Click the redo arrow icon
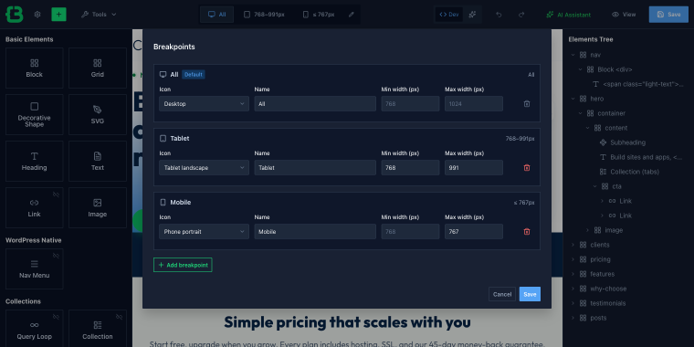694x347 pixels. click(x=521, y=15)
